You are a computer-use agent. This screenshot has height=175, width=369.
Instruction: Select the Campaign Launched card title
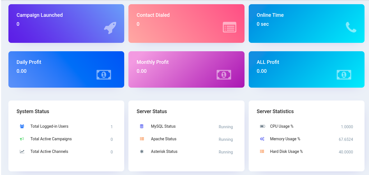(x=40, y=15)
